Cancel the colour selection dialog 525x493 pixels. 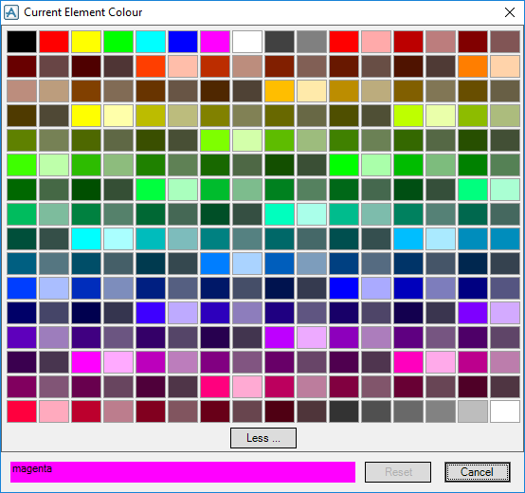477,472
